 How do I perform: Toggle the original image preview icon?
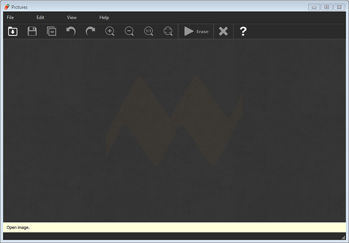[x=51, y=31]
